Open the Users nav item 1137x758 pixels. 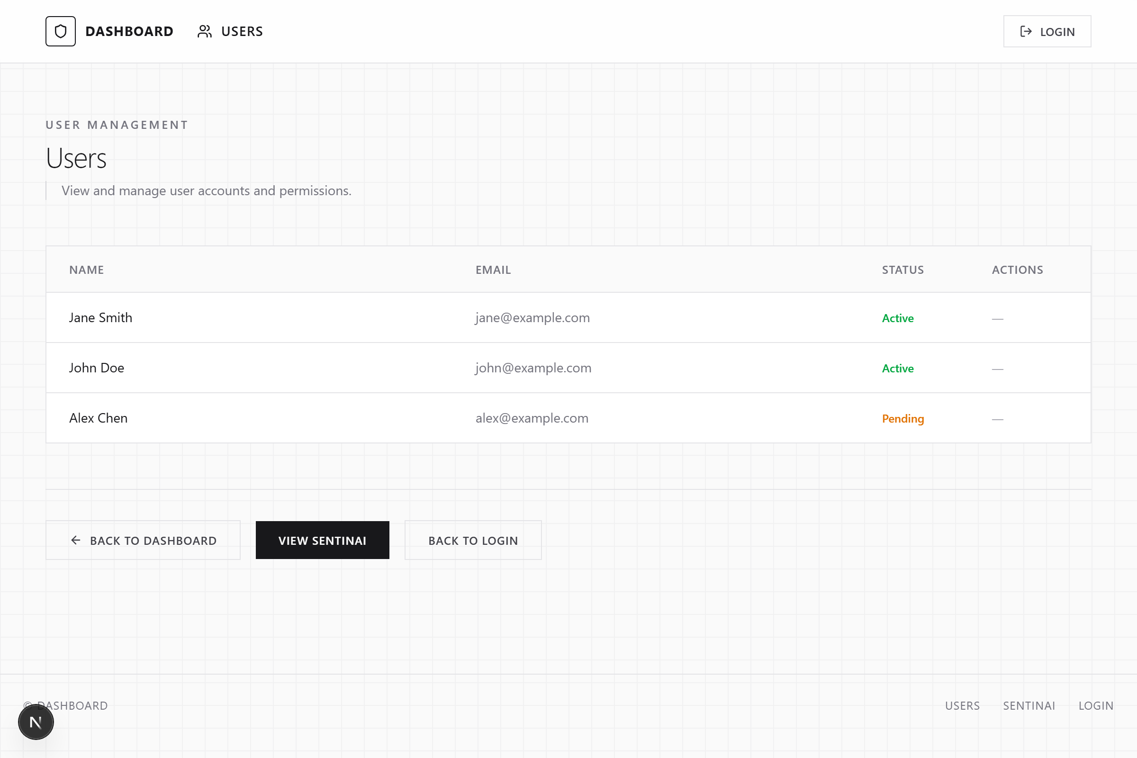click(x=242, y=31)
